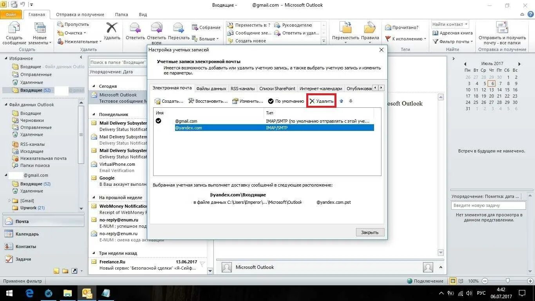535x301 pixels.
Task: Expand Quick Steps gallery arrow
Action: (324, 41)
